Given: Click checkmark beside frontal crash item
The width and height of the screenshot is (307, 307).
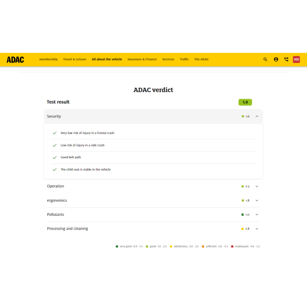Looking at the screenshot, I should coord(55,133).
